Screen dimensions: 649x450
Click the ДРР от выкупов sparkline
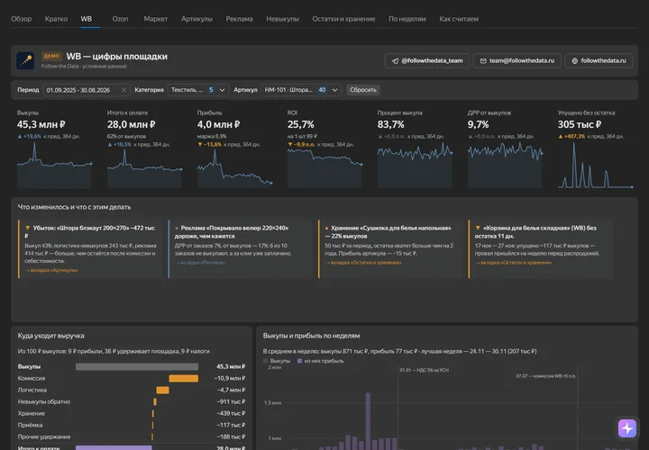[505, 166]
